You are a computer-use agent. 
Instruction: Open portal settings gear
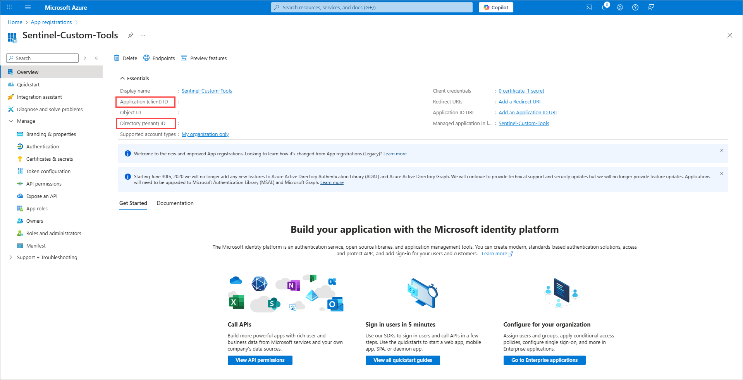tap(620, 7)
